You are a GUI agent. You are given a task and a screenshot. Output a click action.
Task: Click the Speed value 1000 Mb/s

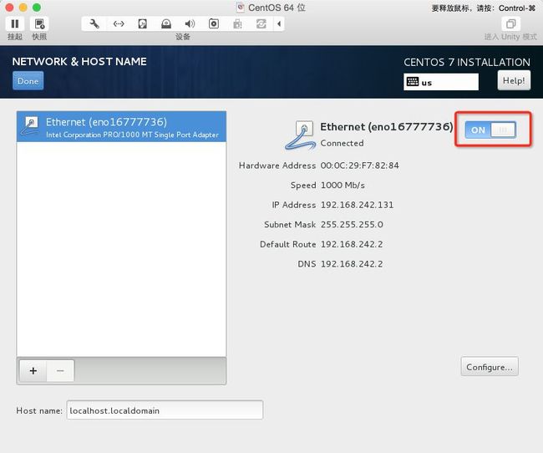tap(343, 185)
